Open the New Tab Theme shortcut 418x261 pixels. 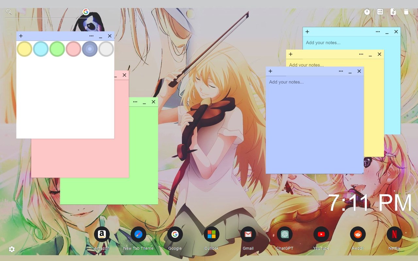point(138,234)
